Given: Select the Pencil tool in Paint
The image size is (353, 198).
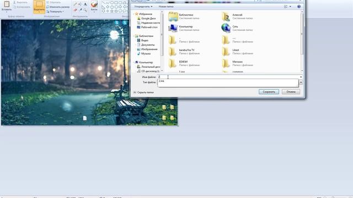Looking at the screenshot, I should 75,4.
